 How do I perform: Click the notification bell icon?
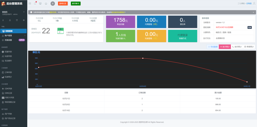pos(35,3)
